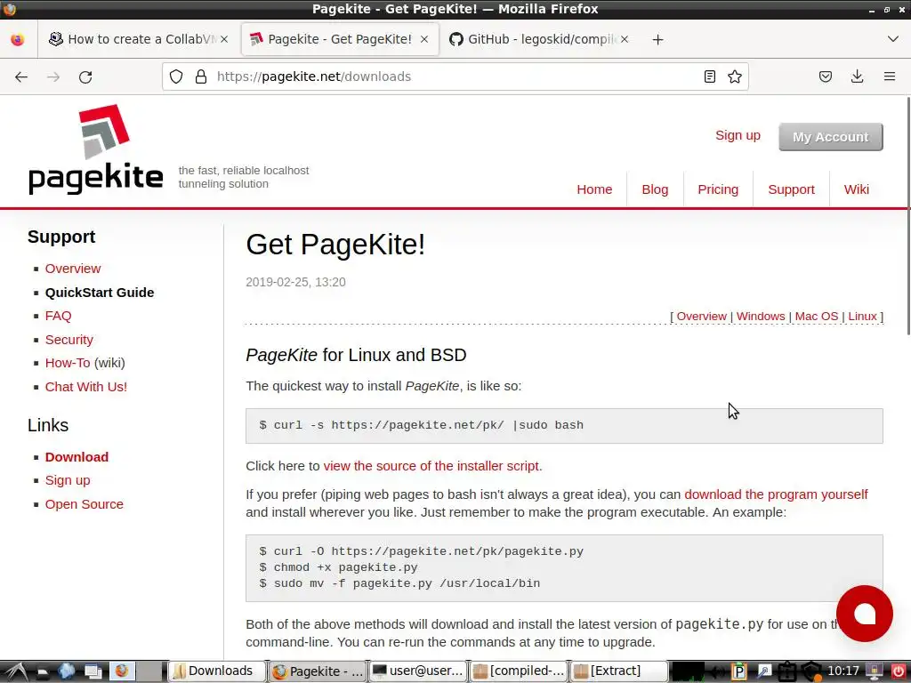Open the How-To wiki link
The width and height of the screenshot is (911, 683).
68,363
